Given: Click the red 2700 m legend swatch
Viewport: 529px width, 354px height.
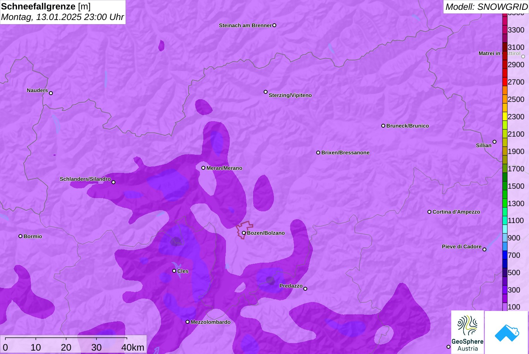Looking at the screenshot, I should coord(505,82).
